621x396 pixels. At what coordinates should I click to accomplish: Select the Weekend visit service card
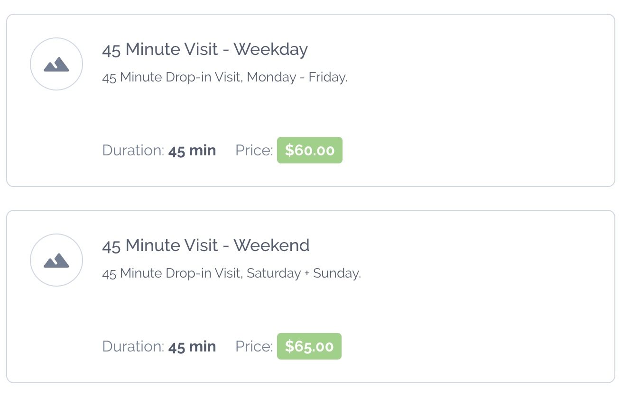click(x=311, y=297)
